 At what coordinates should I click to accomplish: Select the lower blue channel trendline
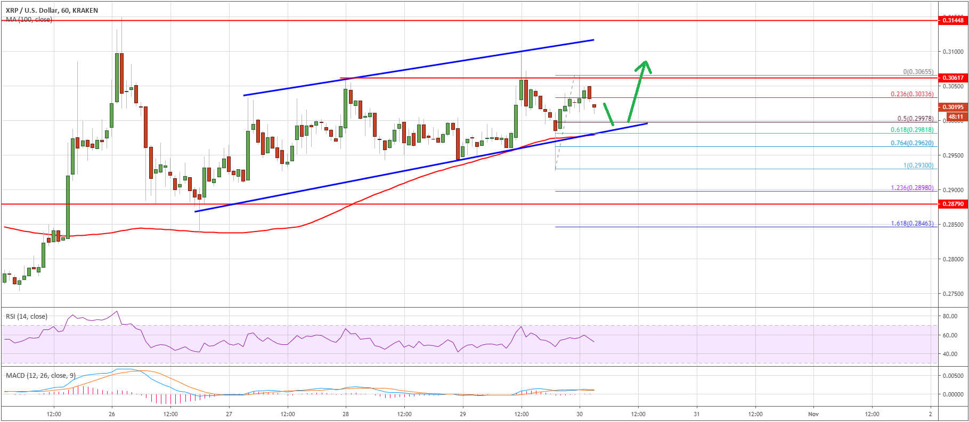[x=421, y=168]
